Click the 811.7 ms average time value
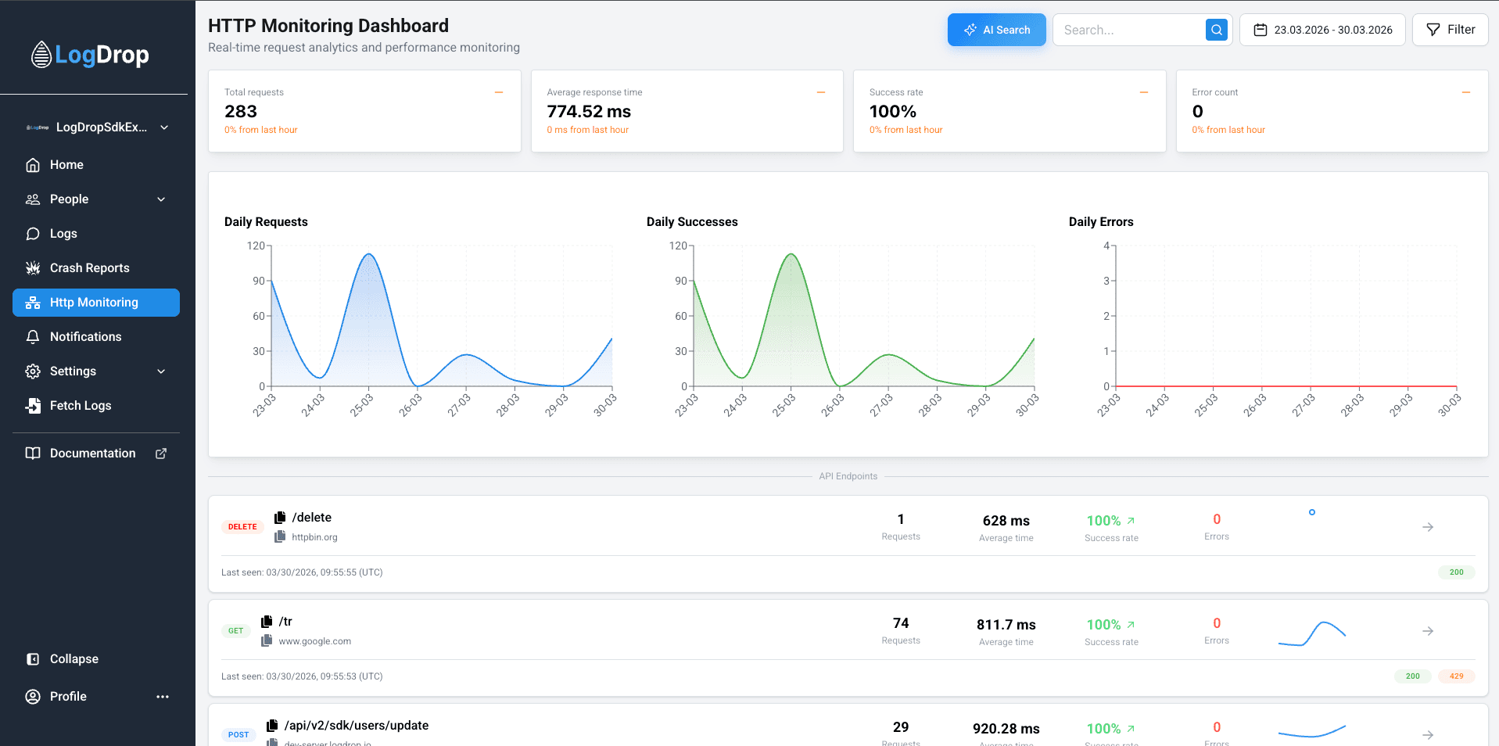 [1006, 625]
